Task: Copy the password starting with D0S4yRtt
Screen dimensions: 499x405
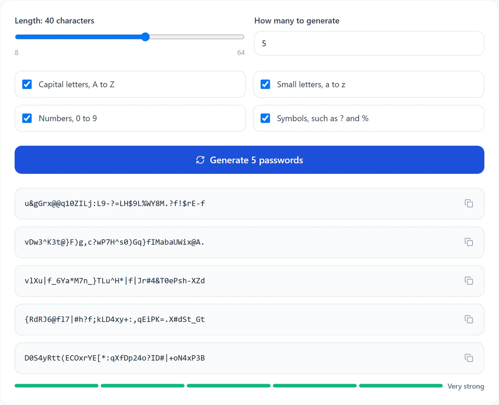Action: pyautogui.click(x=469, y=358)
